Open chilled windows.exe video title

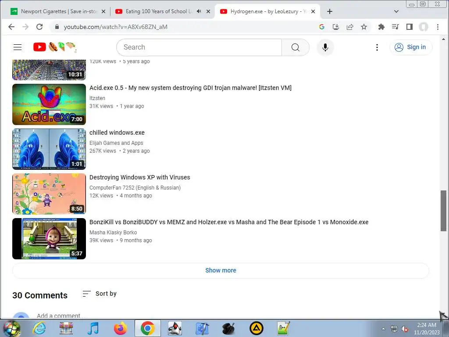tap(117, 133)
